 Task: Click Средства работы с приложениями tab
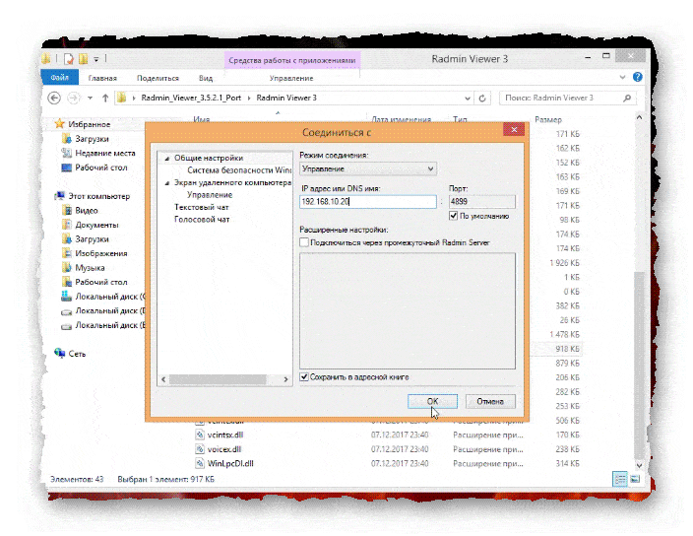(x=292, y=60)
